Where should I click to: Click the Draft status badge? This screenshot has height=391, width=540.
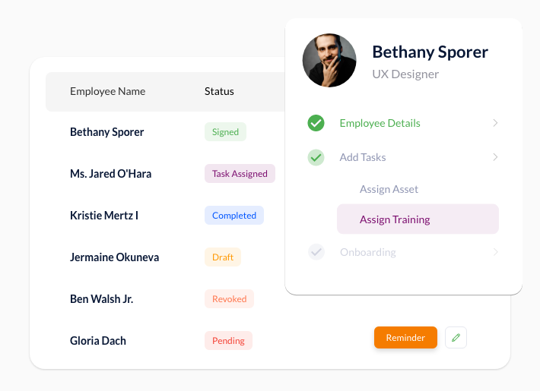tap(223, 257)
